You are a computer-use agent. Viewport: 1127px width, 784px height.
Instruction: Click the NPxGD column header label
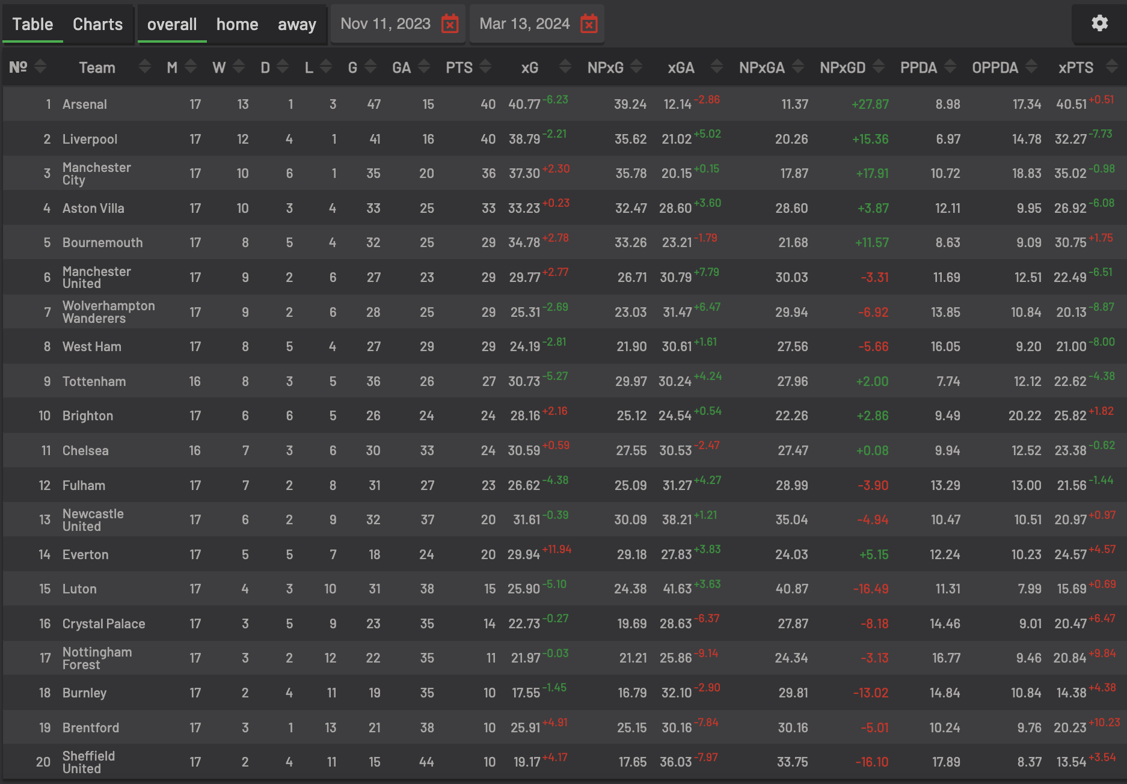(x=843, y=67)
